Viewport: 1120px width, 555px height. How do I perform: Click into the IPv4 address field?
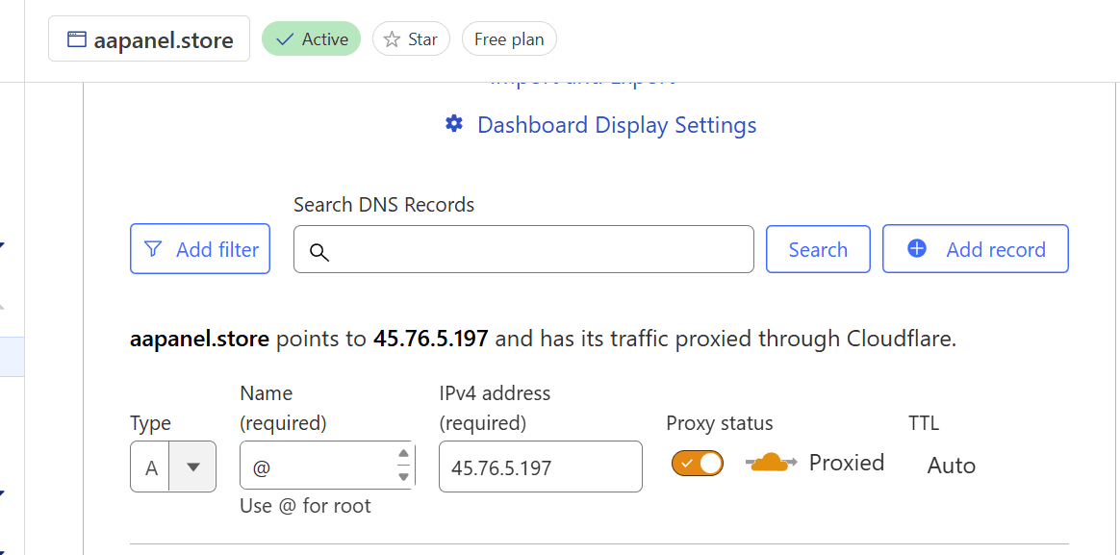click(x=540, y=467)
